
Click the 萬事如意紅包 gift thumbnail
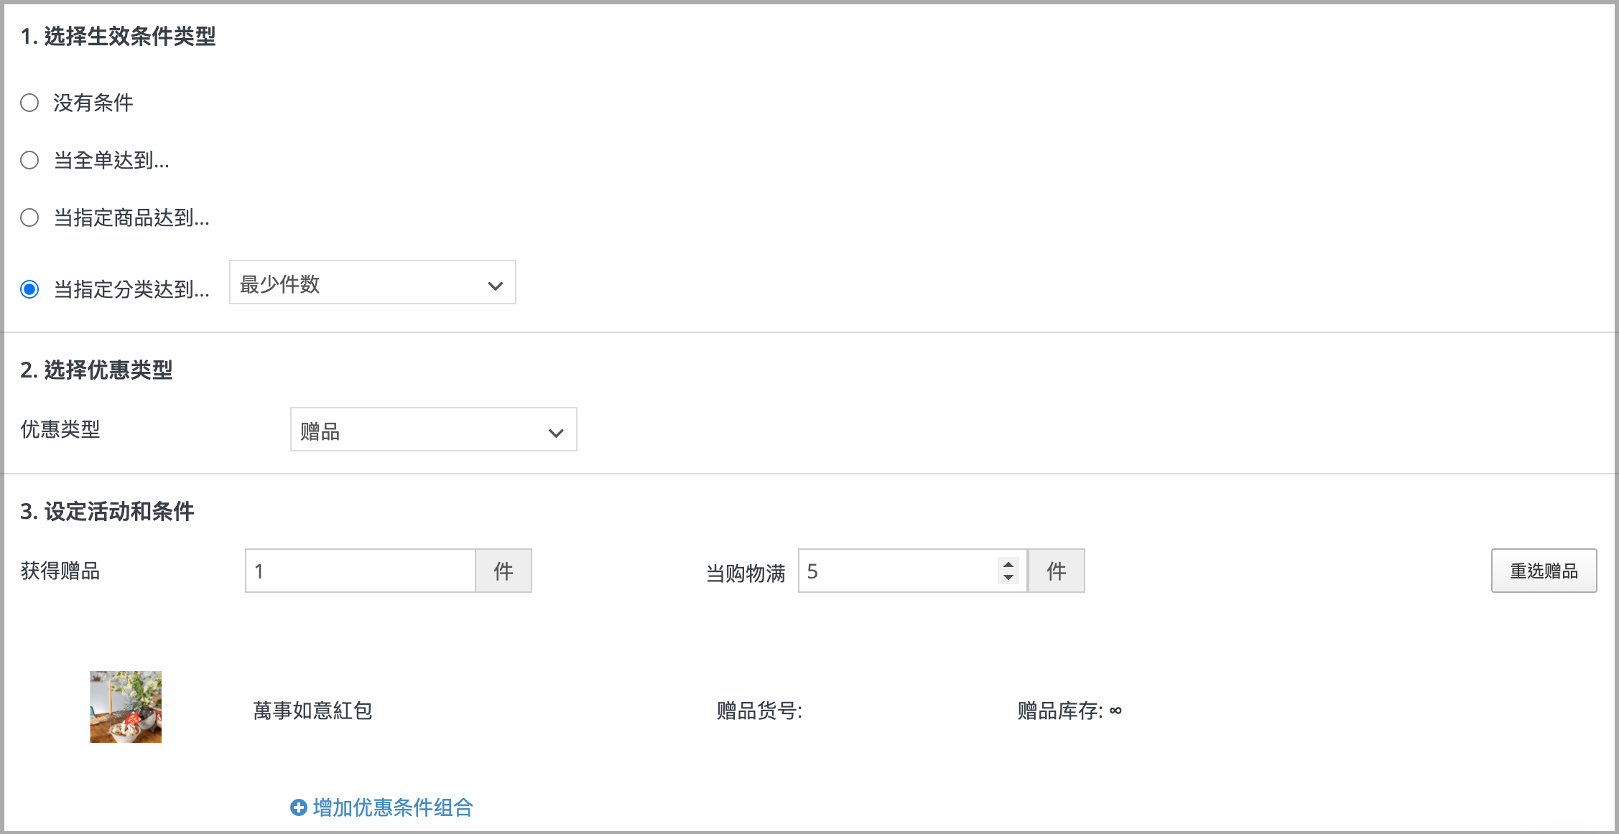(126, 707)
